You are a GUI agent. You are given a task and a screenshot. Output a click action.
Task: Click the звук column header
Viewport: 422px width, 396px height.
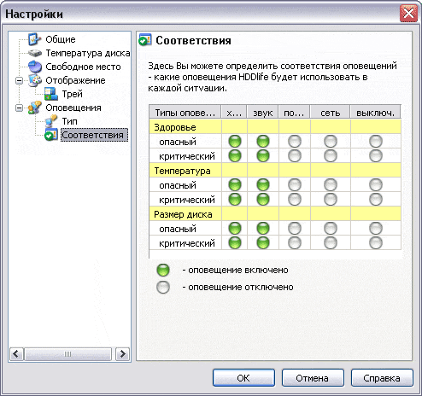point(263,113)
